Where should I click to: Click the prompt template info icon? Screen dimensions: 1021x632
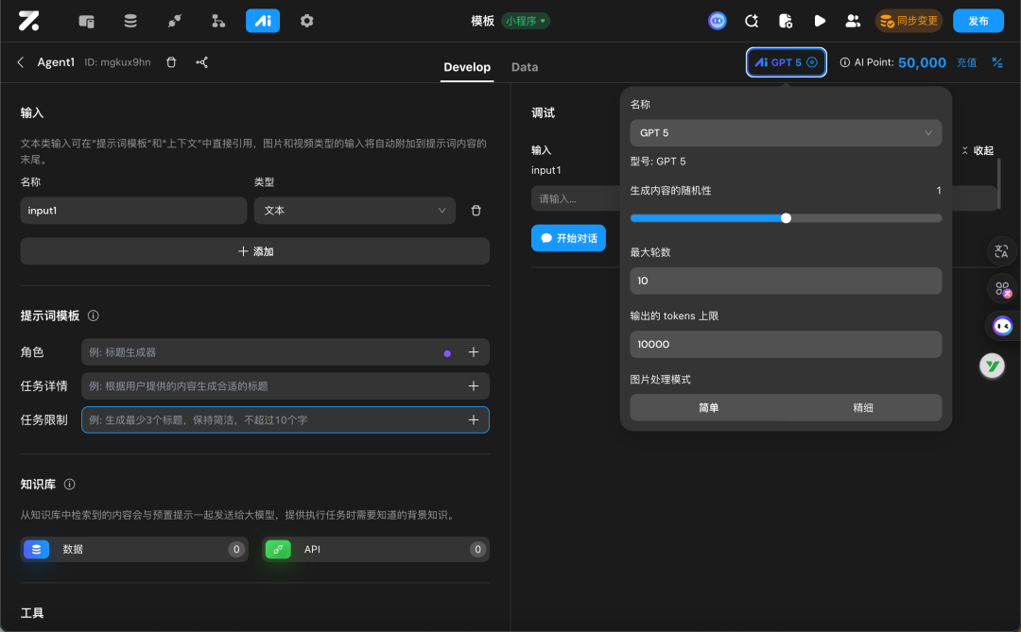(93, 316)
